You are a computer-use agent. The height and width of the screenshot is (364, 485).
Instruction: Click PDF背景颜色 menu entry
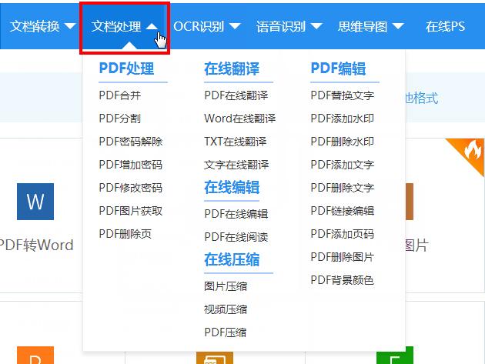click(343, 280)
